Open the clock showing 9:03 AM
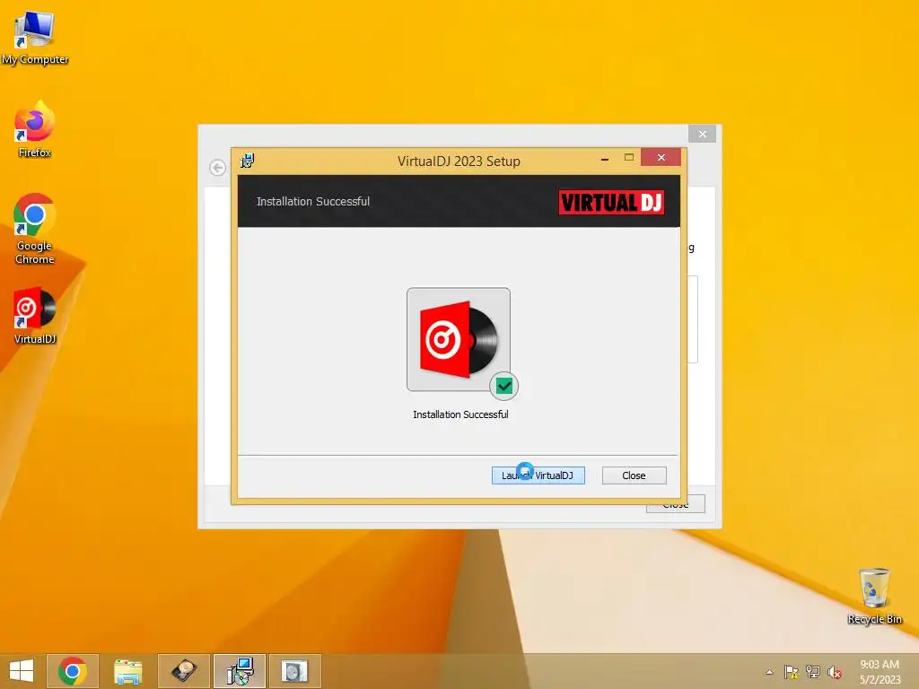 coord(880,671)
